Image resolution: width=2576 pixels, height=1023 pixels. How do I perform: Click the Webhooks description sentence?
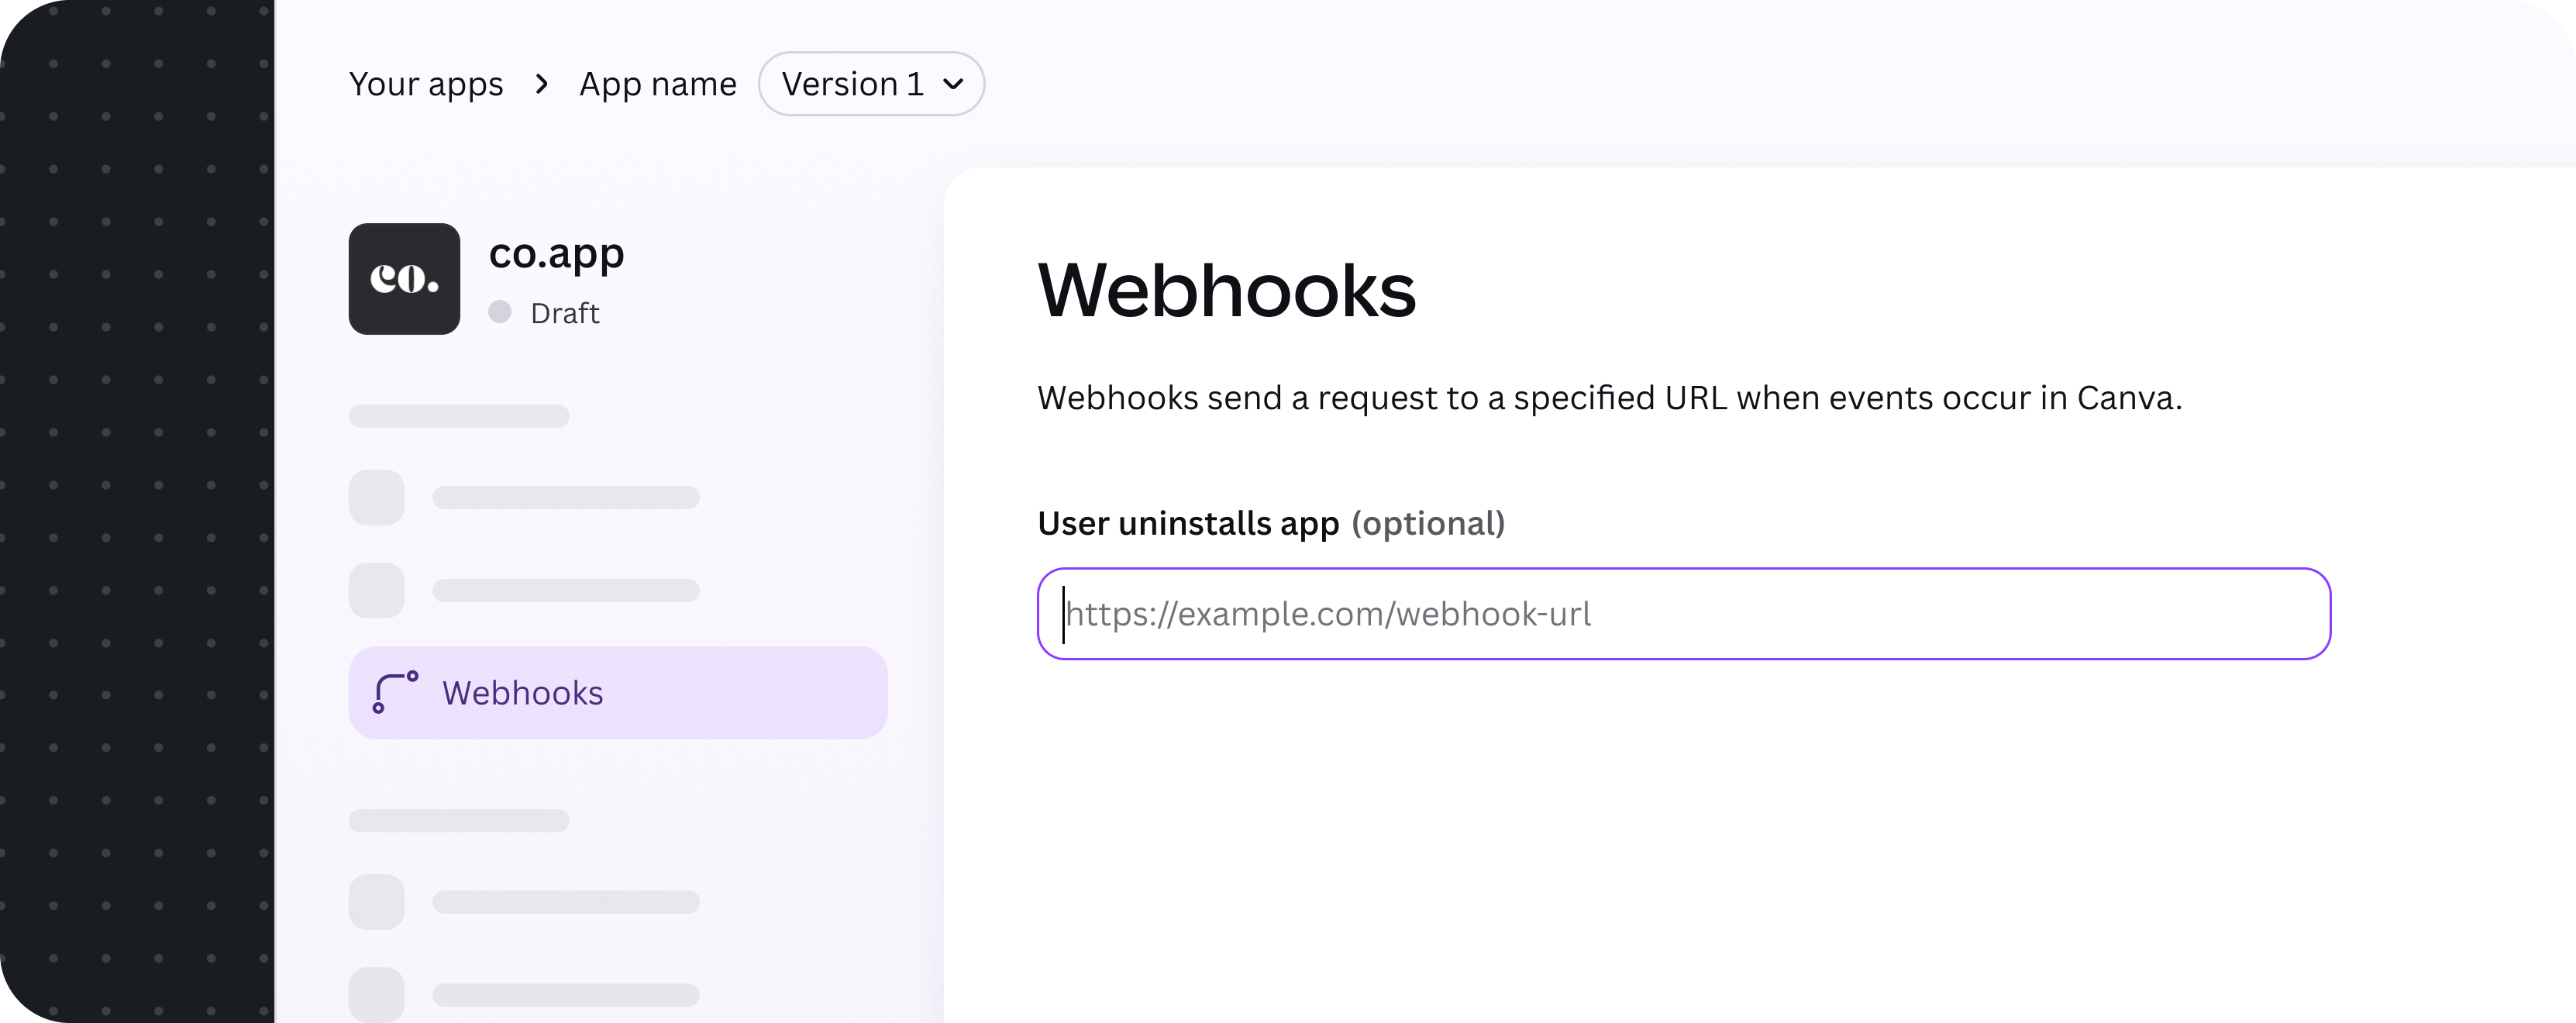(1610, 398)
